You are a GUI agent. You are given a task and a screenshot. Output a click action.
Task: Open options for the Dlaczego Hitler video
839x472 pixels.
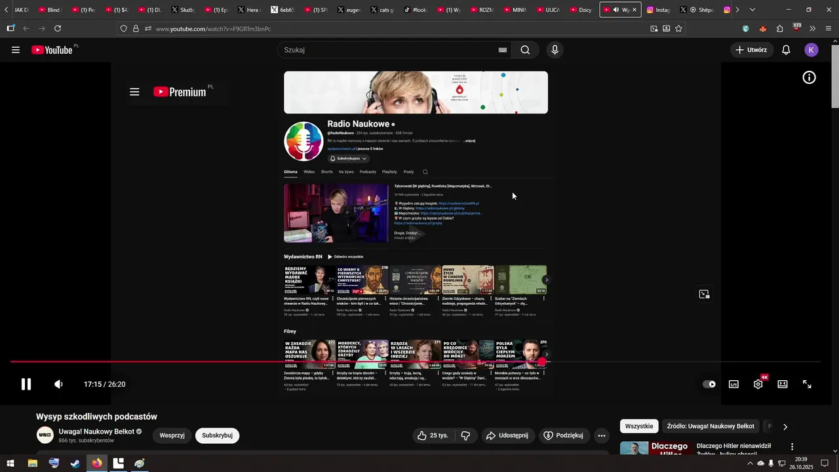click(x=792, y=447)
